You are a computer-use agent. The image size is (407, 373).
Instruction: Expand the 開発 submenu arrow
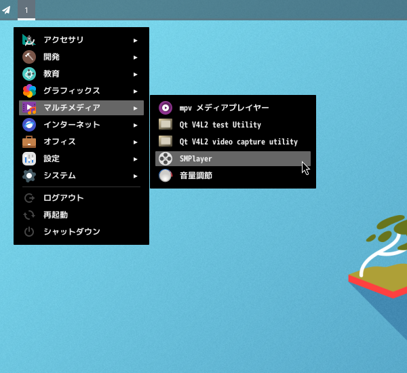coord(136,57)
